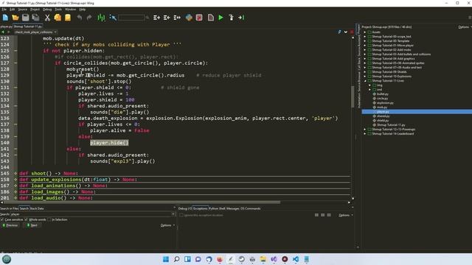Click the green back navigation arrow
Viewport: 472px width, 265px height.
click(3, 32)
